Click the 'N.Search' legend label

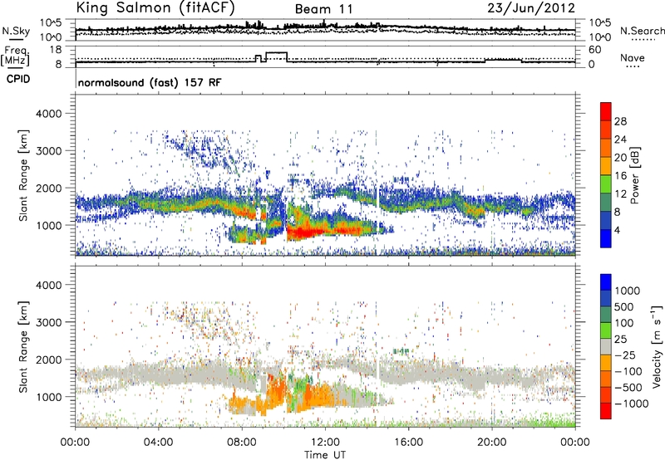coord(642,31)
